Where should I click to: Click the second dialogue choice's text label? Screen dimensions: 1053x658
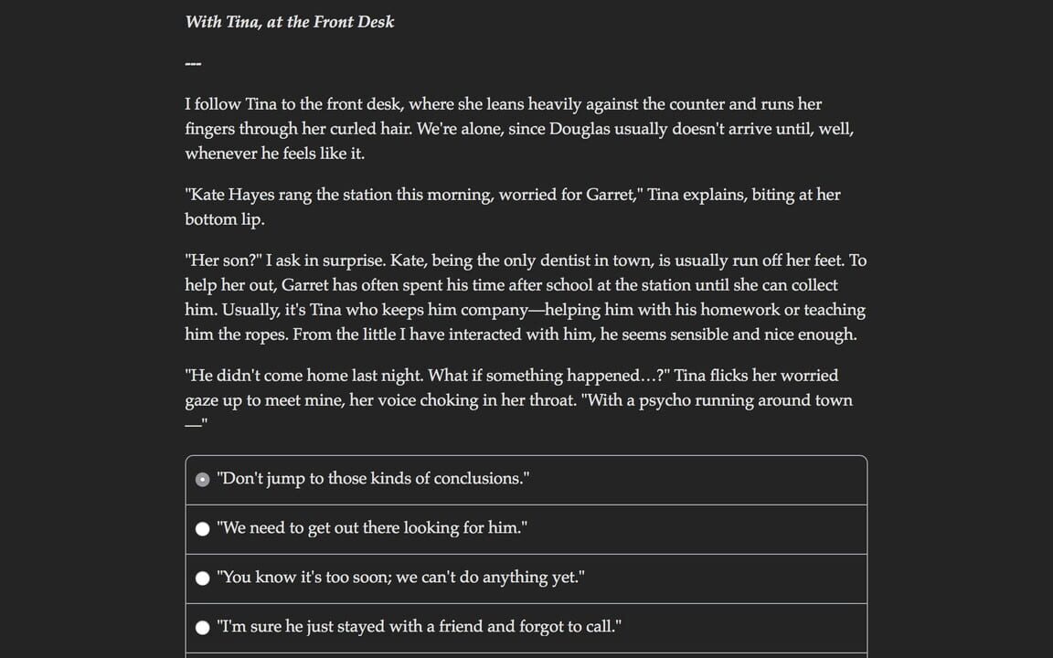[x=369, y=527]
